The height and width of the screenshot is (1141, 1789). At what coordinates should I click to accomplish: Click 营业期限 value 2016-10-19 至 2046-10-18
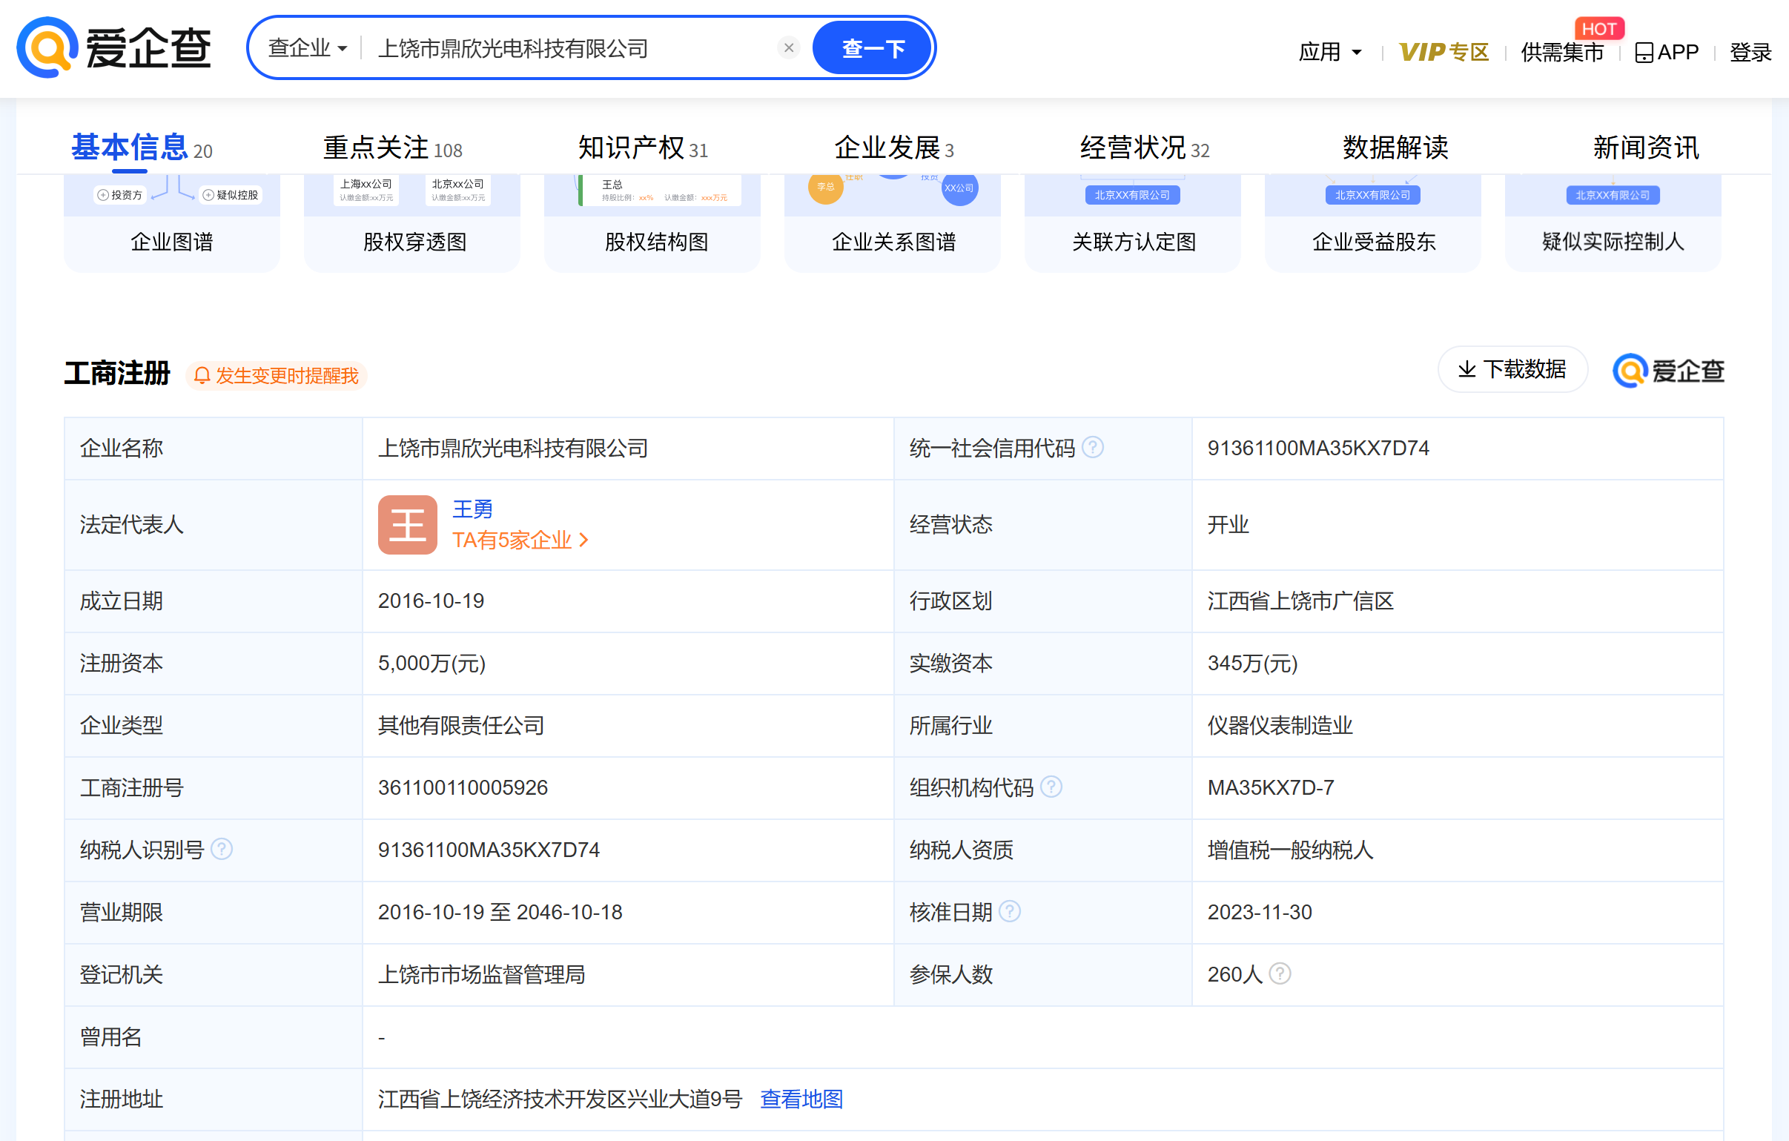point(500,912)
